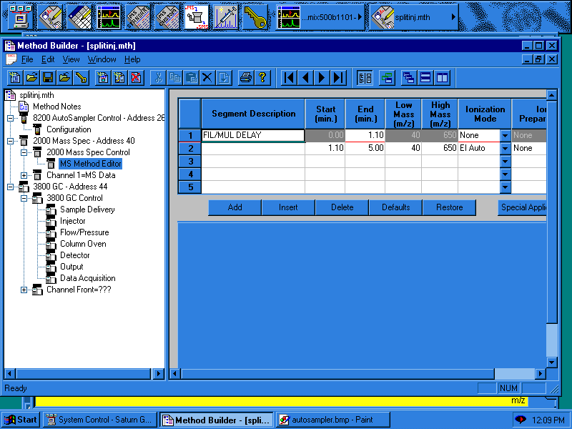Image resolution: width=572 pixels, height=429 pixels.
Task: Open the splitinj.mth quick-link launcher button
Action: click(414, 16)
